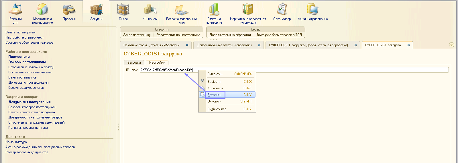Click the copy icon beside Копіювати

(203, 88)
